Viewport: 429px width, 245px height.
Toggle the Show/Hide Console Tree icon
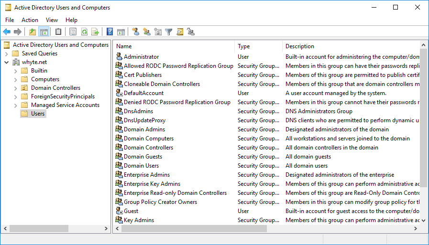[x=44, y=32]
